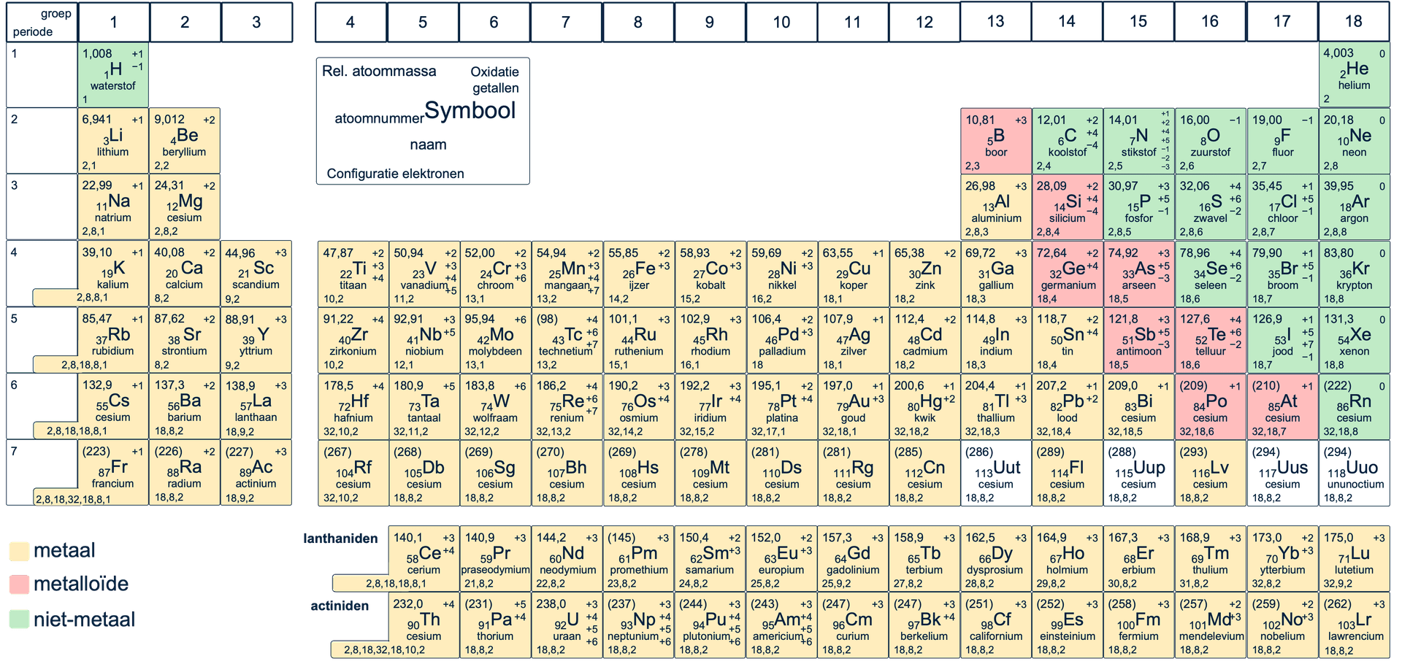Image resolution: width=1402 pixels, height=664 pixels.
Task: Select the argon (Ar) element cell
Action: [x=1354, y=207]
